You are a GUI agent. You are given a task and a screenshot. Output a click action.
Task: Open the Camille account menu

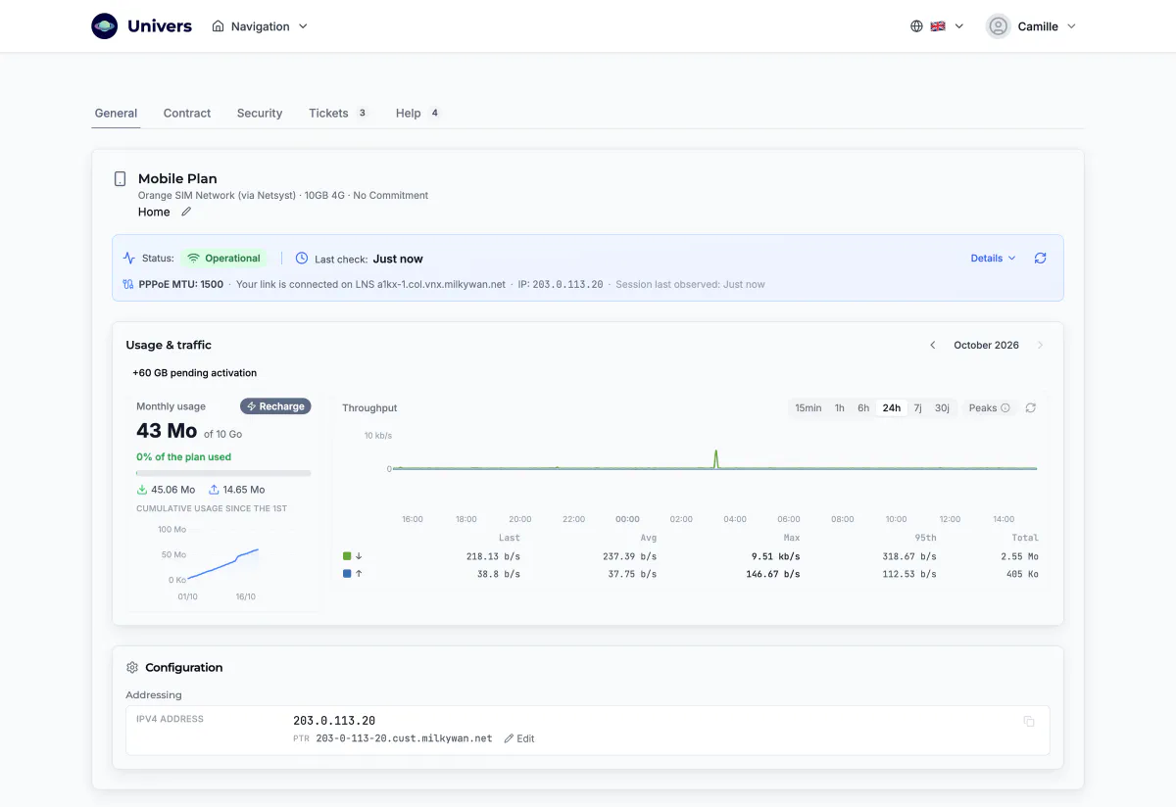point(1031,26)
